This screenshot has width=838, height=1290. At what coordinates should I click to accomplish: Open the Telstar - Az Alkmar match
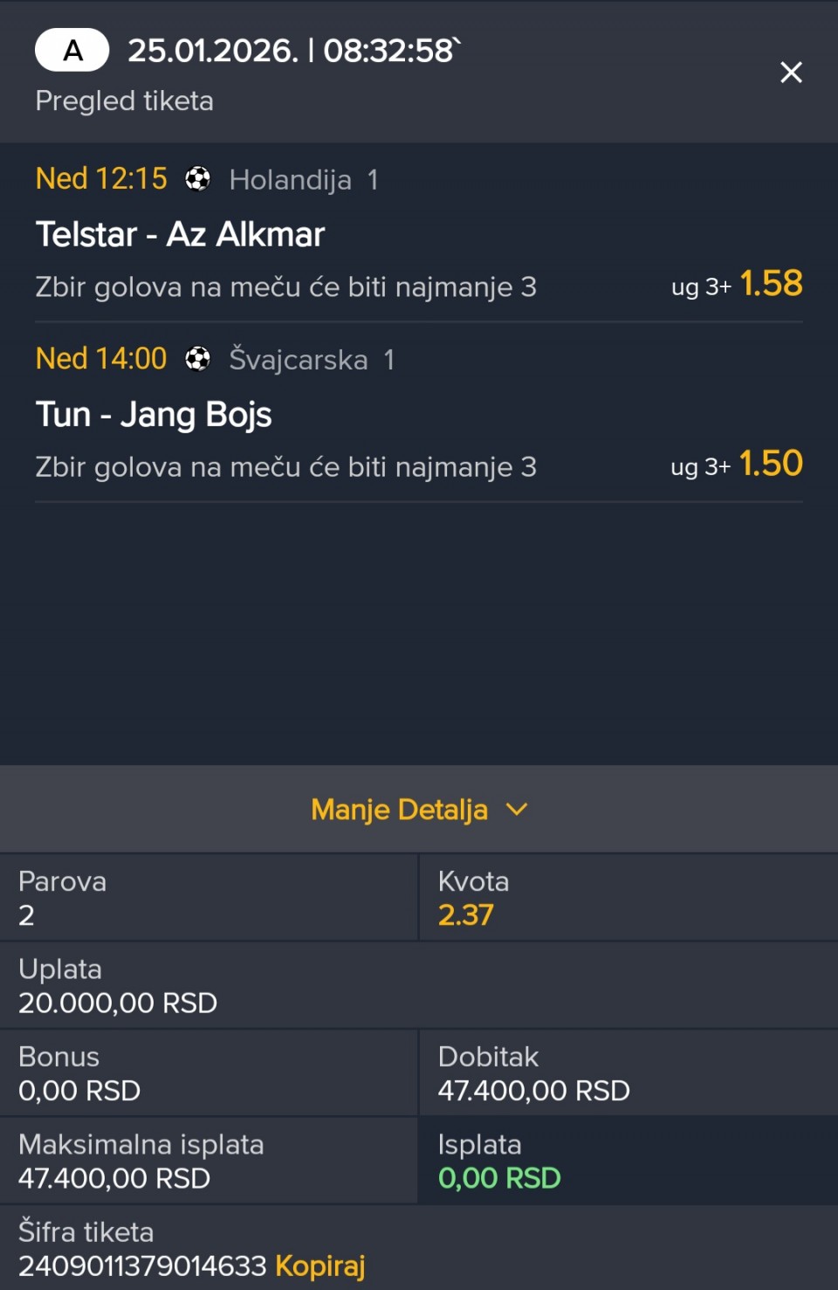point(180,234)
